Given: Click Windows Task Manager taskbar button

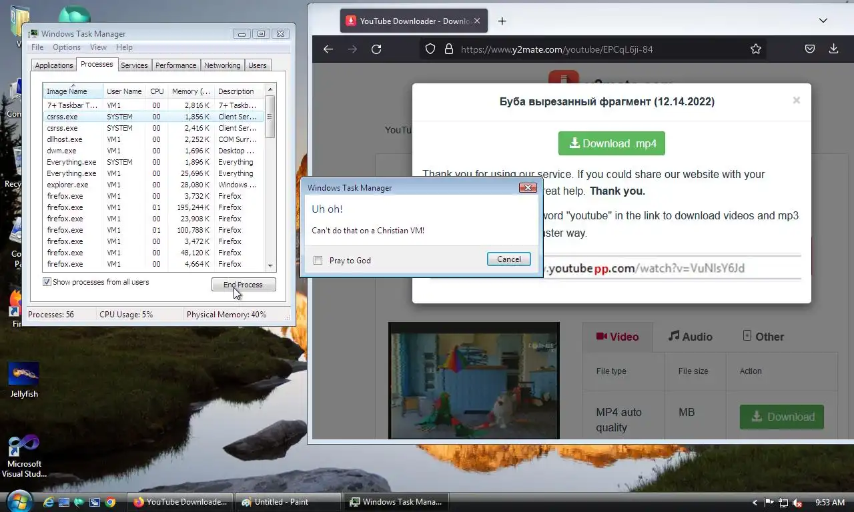Looking at the screenshot, I should (396, 502).
